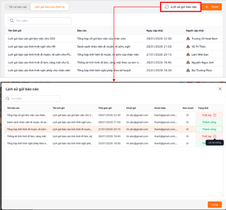Switch to the Tất cả báo cáo tab
Screen dimensions: 226x210
click(x=18, y=7)
